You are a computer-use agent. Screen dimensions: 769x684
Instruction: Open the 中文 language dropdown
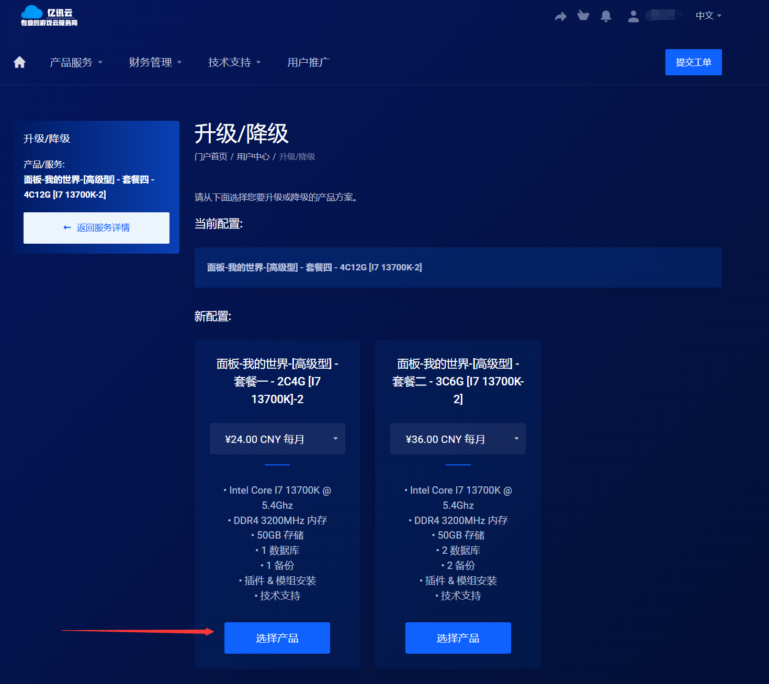708,16
